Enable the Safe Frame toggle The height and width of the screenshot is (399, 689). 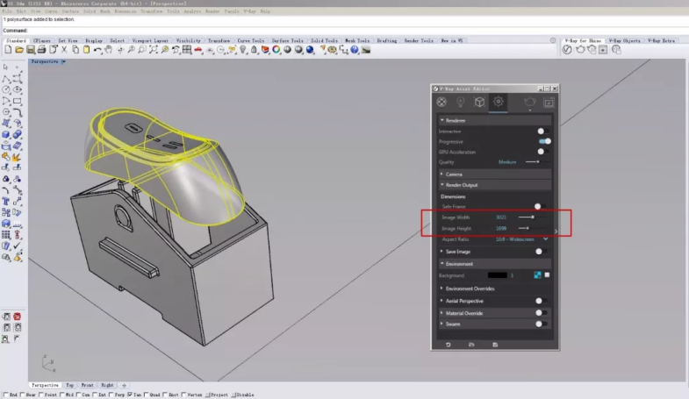click(x=541, y=206)
